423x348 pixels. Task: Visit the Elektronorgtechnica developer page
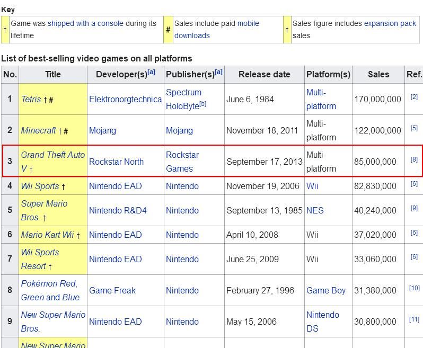pyautogui.click(x=126, y=99)
